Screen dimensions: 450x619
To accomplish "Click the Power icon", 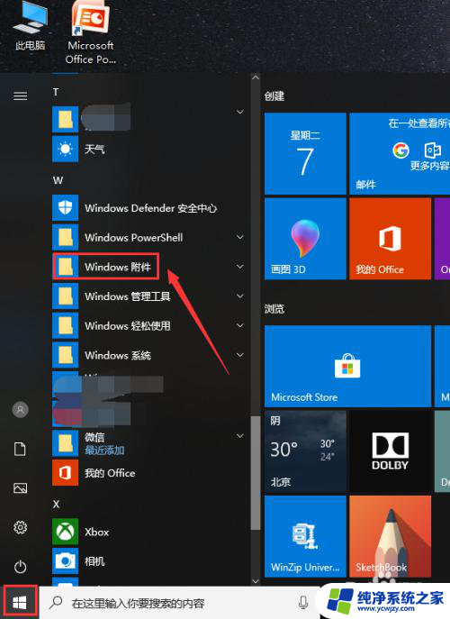I will (x=21, y=568).
